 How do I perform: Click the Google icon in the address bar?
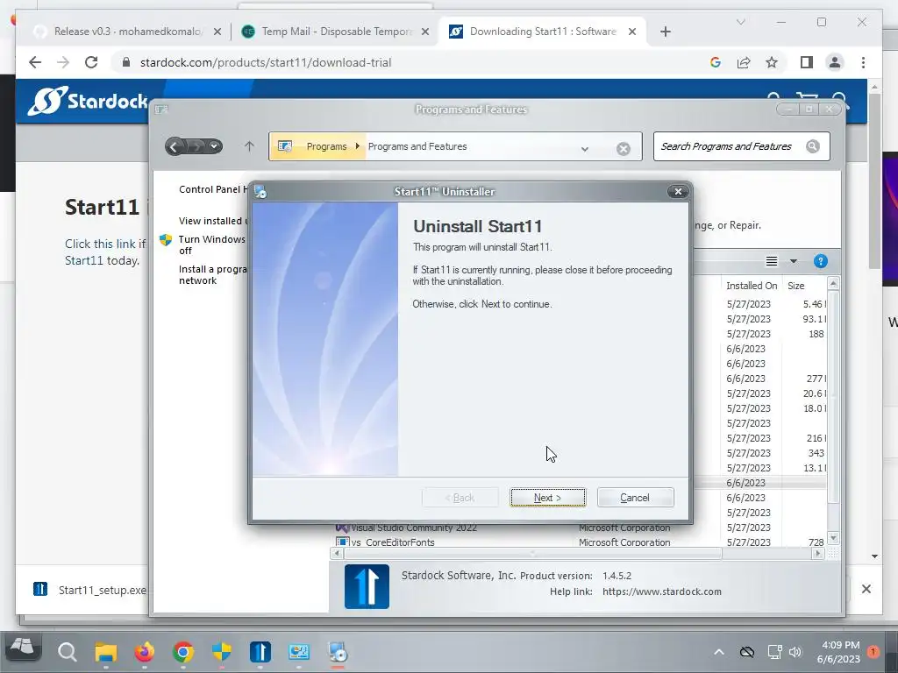click(716, 62)
